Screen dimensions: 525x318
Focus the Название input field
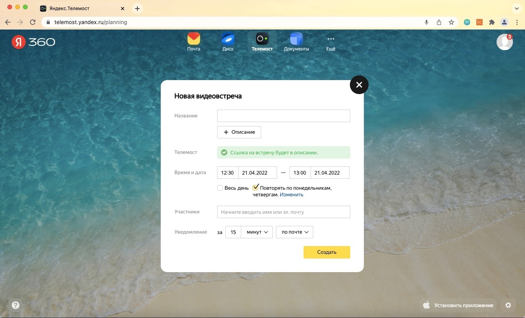pos(284,116)
